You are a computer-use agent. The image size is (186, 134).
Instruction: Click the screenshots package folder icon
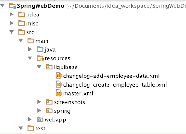49,102
